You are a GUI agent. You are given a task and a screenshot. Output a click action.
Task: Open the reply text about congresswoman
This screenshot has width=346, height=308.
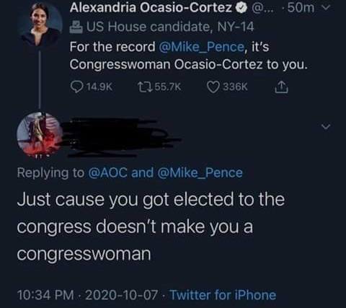click(151, 226)
